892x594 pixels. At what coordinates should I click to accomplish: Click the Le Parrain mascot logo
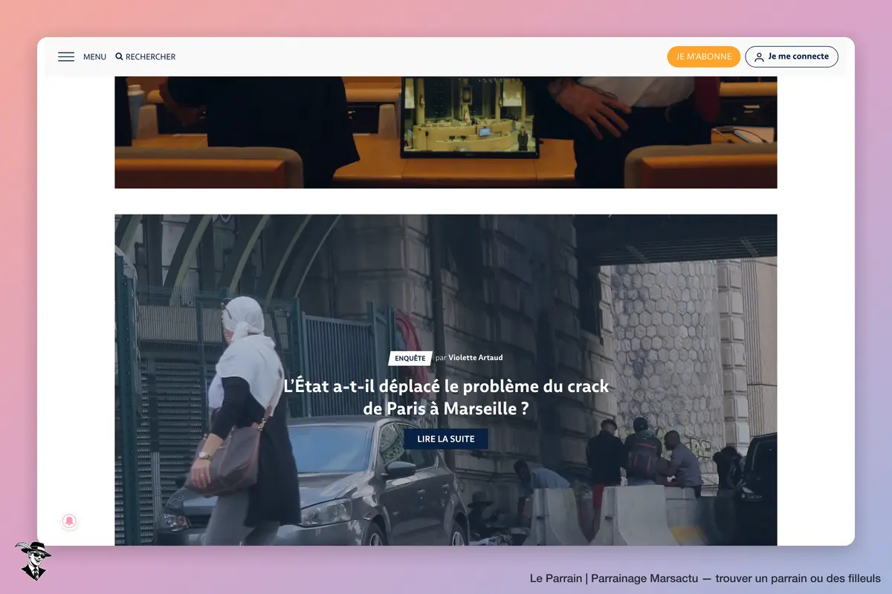[33, 561]
